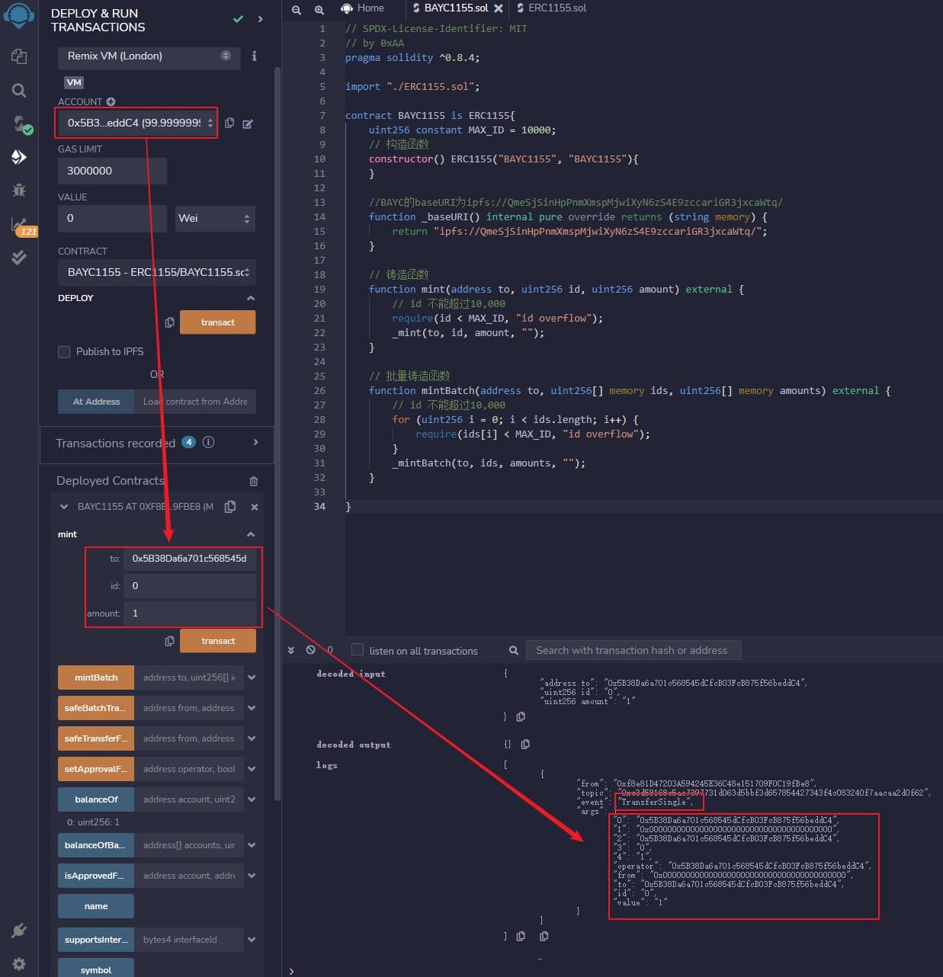
Task: Open the Search in files sidebar icon
Action: coord(19,91)
